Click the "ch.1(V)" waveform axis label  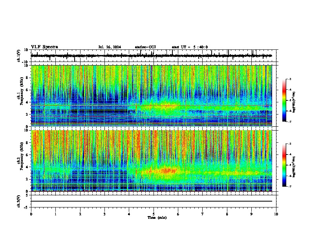(19, 56)
